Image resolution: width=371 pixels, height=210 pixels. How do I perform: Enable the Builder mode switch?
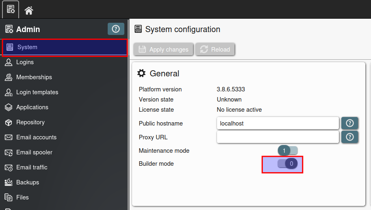(x=288, y=163)
